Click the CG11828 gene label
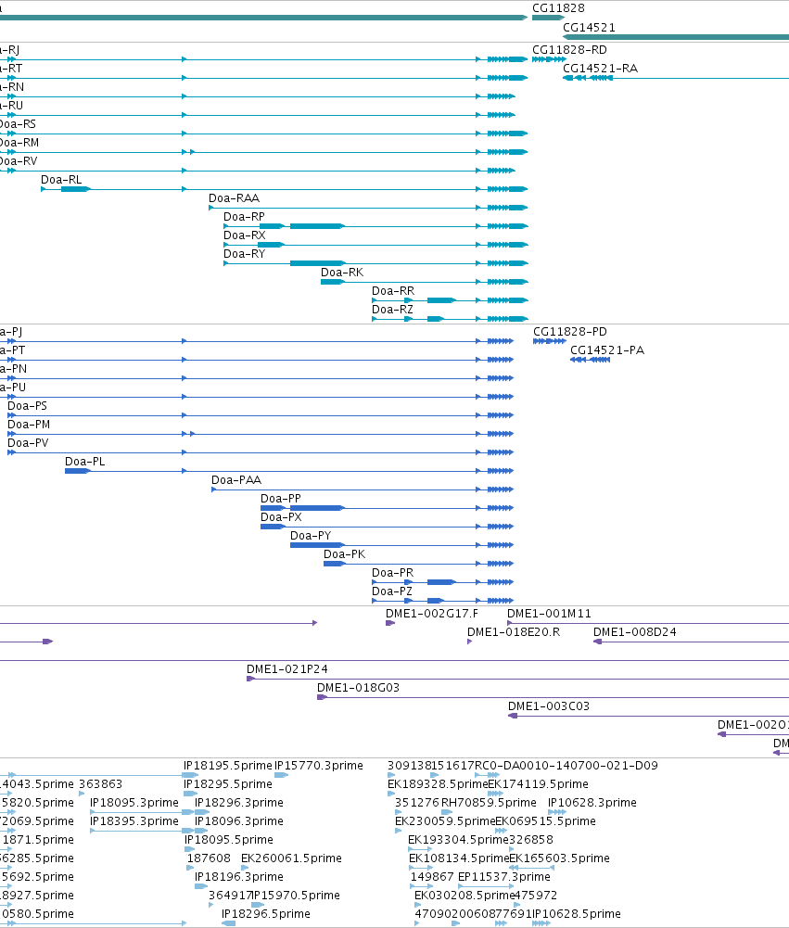This screenshot has height=928, width=789. (x=558, y=8)
